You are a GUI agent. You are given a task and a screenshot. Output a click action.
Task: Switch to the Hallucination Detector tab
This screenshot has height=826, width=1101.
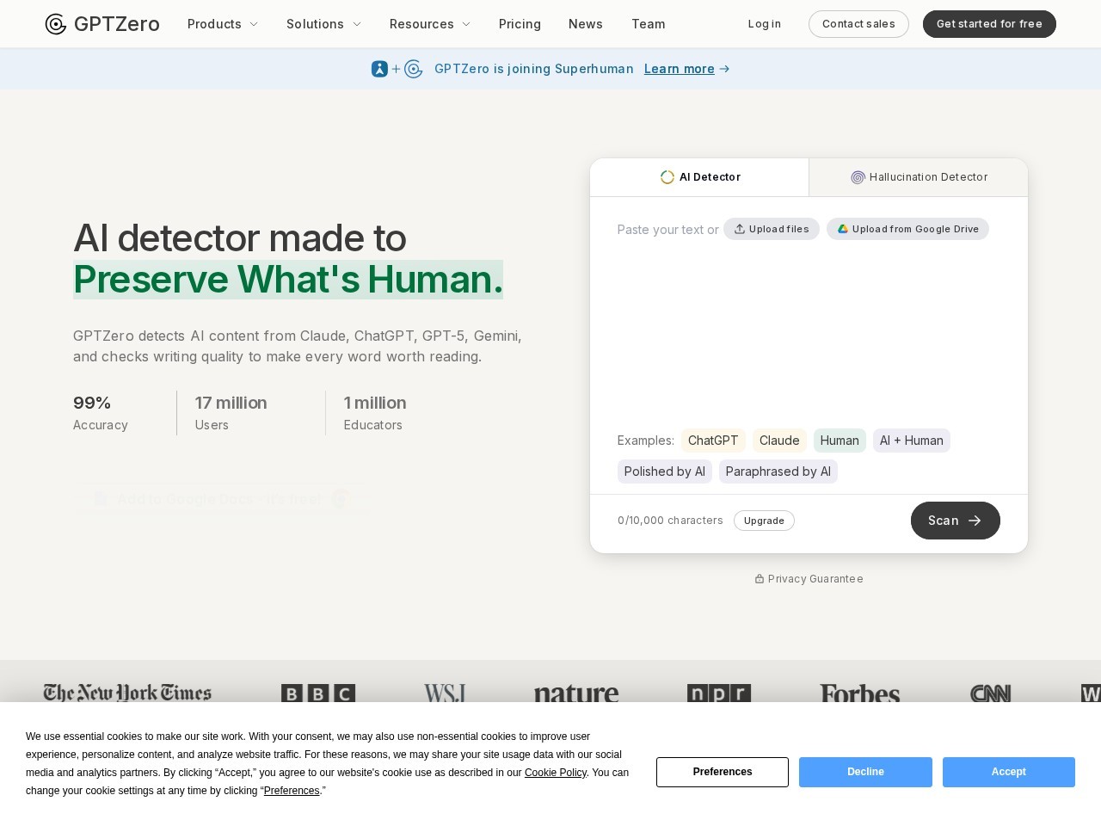[x=919, y=177]
